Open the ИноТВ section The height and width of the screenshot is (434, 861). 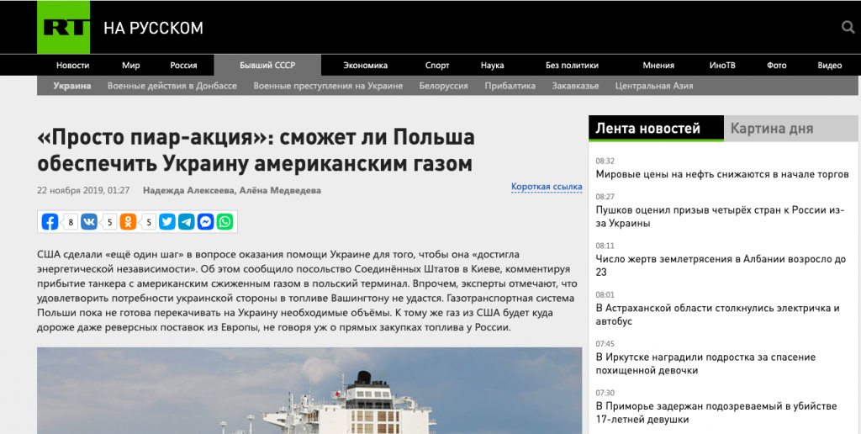722,66
